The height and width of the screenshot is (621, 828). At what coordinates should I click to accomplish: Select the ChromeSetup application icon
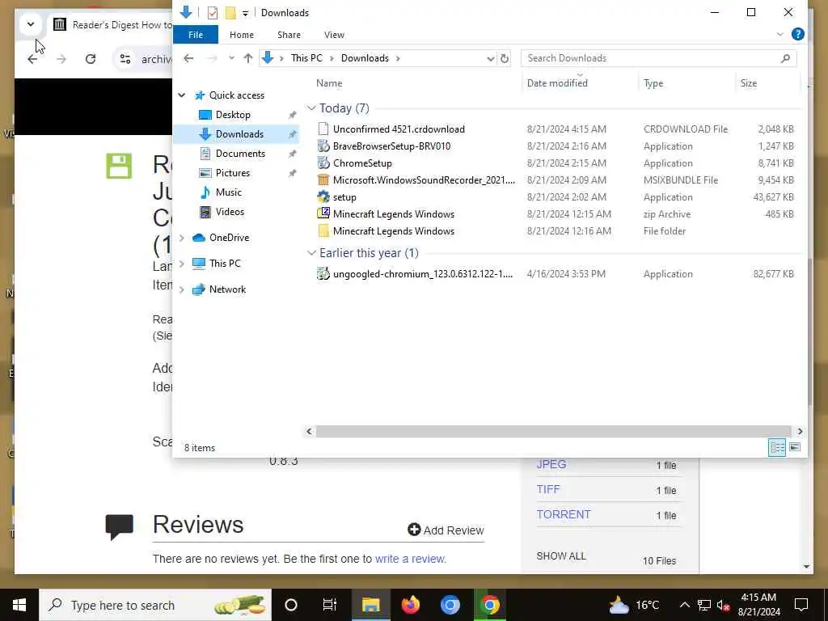[x=323, y=163]
